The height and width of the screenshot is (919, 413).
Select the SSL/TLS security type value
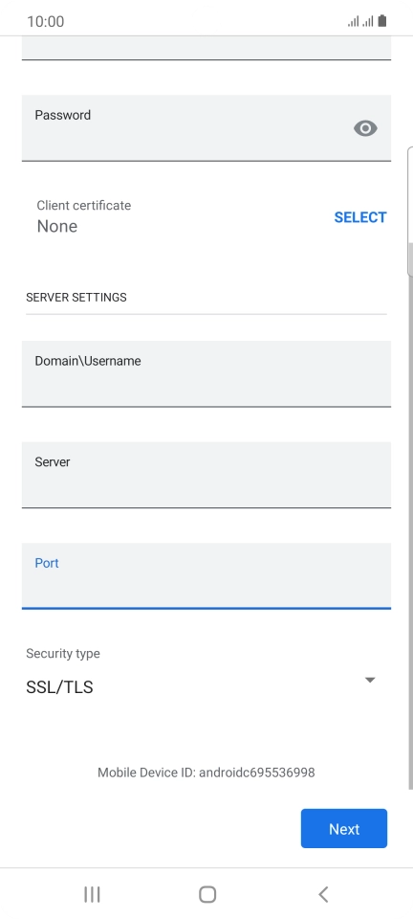pyautogui.click(x=59, y=687)
